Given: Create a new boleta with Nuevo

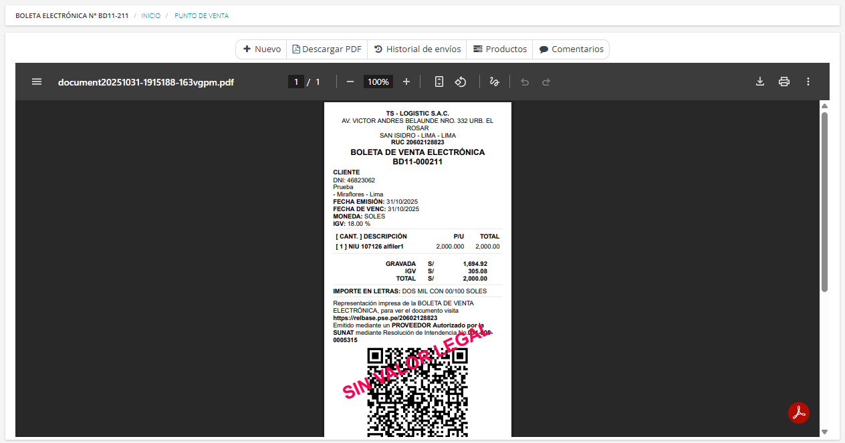Looking at the screenshot, I should coord(261,49).
